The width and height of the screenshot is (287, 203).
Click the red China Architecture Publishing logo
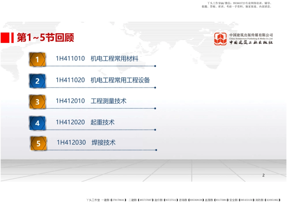pyautogui.click(x=220, y=39)
